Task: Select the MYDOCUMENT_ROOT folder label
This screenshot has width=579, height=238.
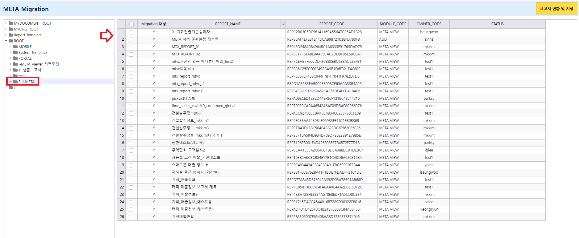Action: pyautogui.click(x=32, y=23)
